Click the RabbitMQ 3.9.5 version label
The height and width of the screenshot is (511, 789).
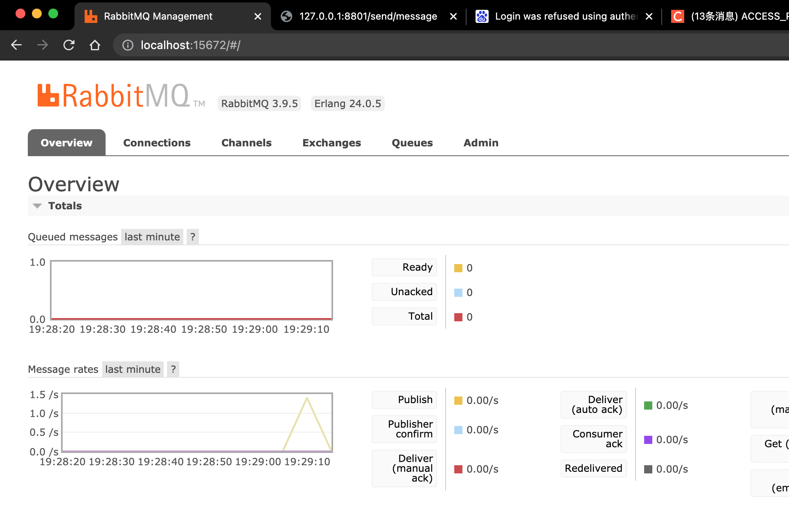pyautogui.click(x=259, y=103)
